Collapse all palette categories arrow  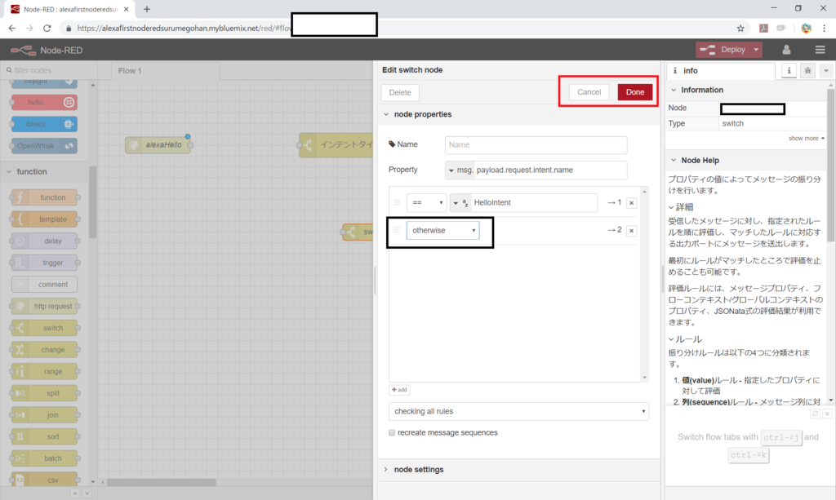click(75, 493)
